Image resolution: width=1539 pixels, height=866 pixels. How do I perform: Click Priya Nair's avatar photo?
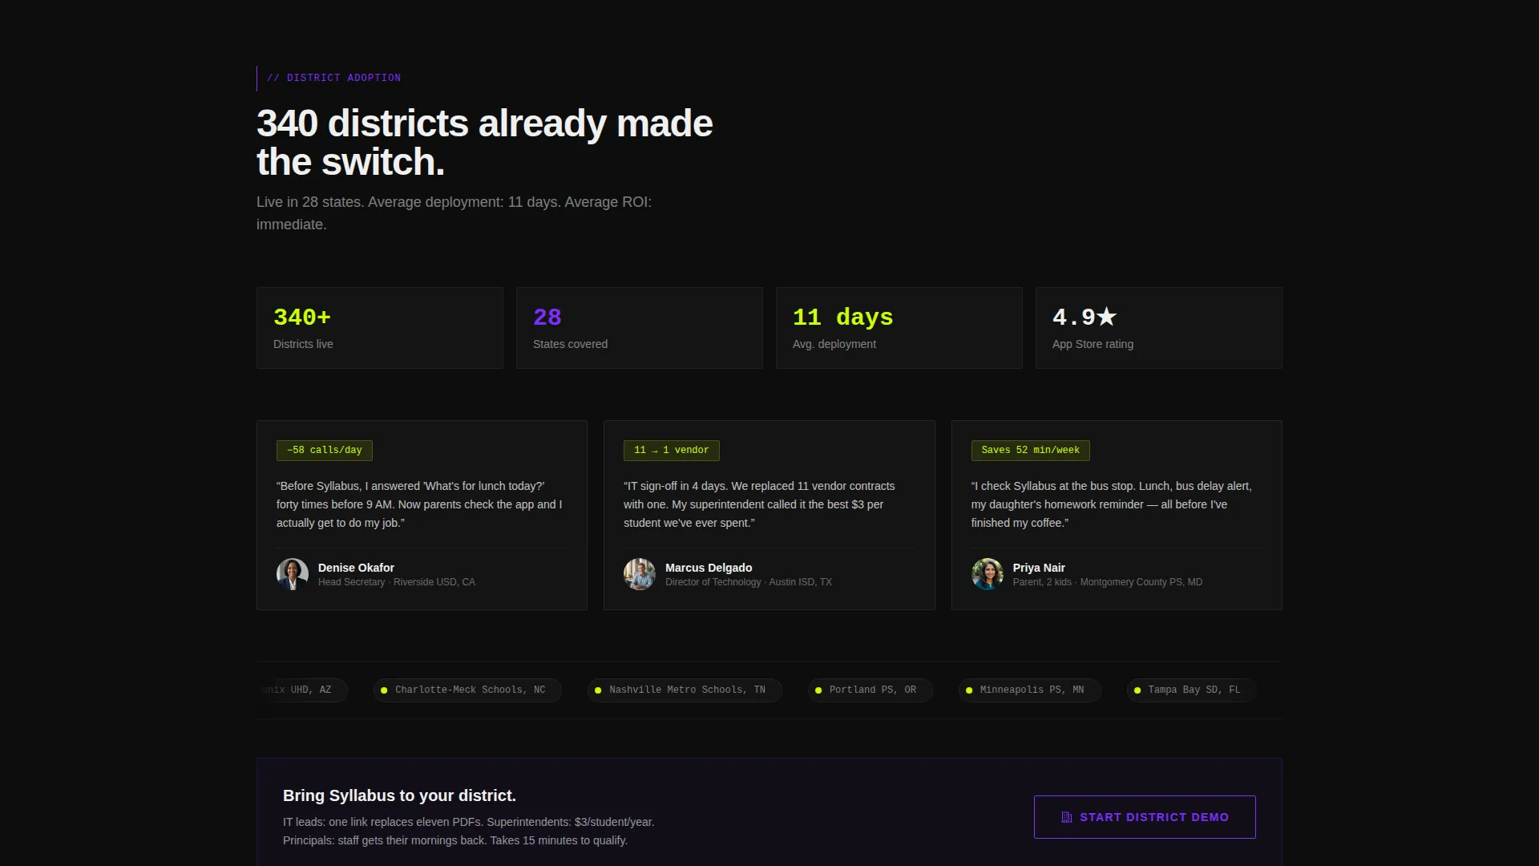click(x=988, y=574)
